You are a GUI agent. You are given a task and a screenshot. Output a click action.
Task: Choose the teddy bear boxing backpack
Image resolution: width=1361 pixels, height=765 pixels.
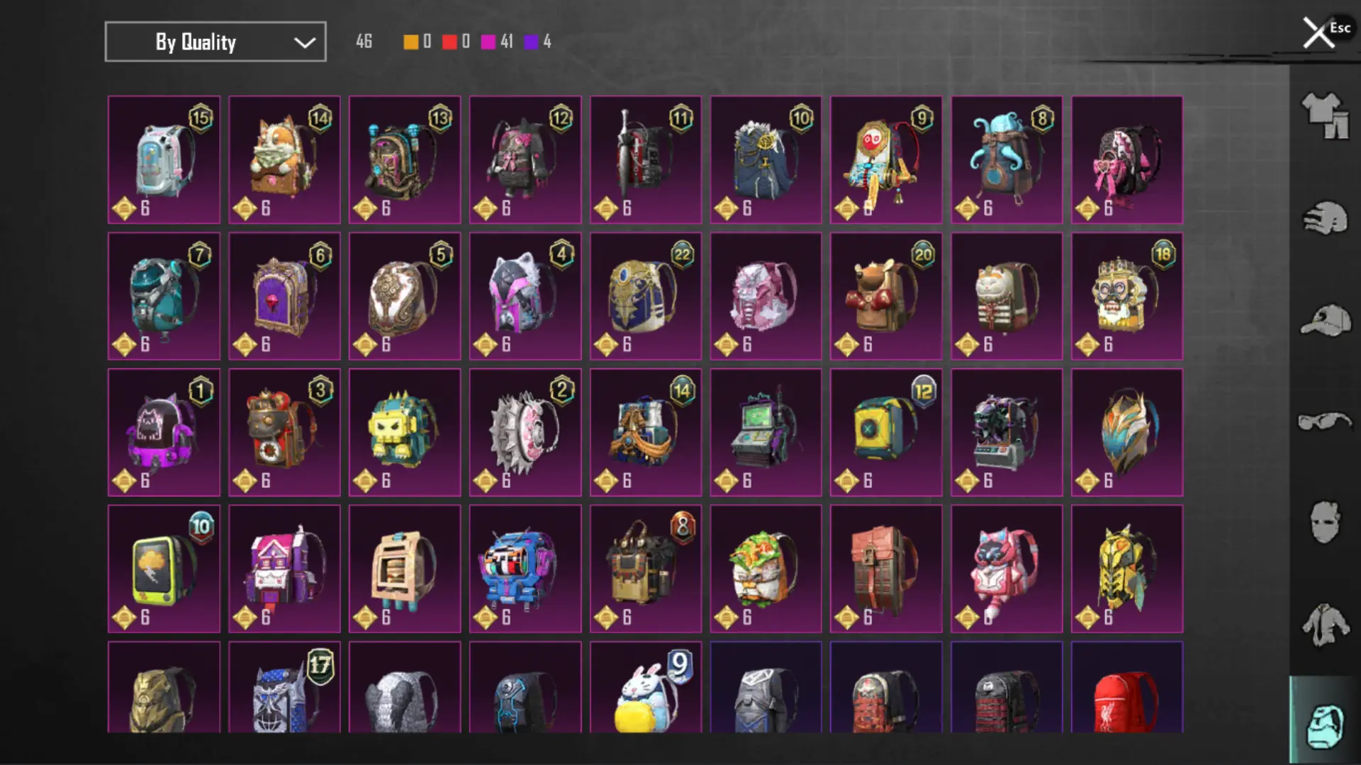[x=886, y=296]
